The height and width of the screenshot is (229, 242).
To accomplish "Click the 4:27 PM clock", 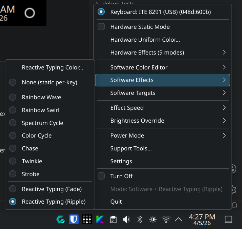I will pyautogui.click(x=202, y=220).
